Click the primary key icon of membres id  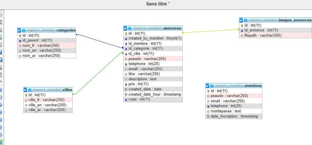[208, 91]
